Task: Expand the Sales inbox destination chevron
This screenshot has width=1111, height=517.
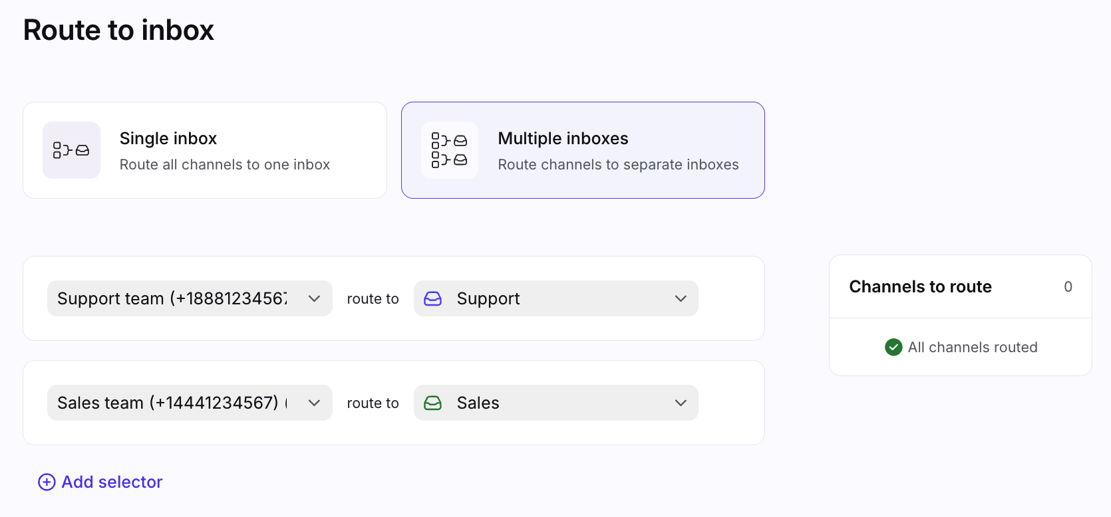Action: [681, 403]
